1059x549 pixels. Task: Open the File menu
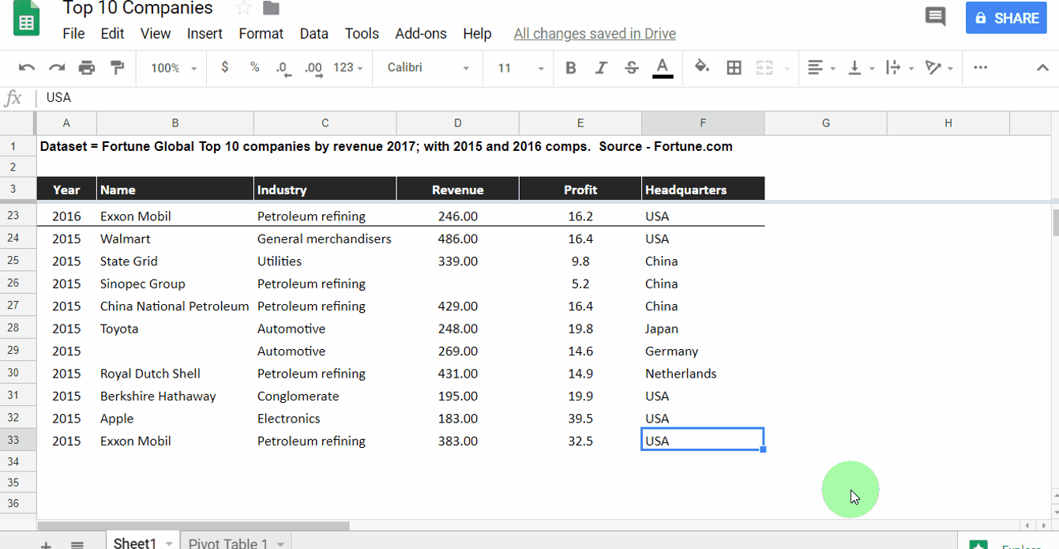pos(73,33)
